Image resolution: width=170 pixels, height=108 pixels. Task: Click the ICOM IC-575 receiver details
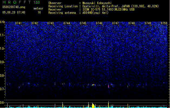[x=108, y=9]
